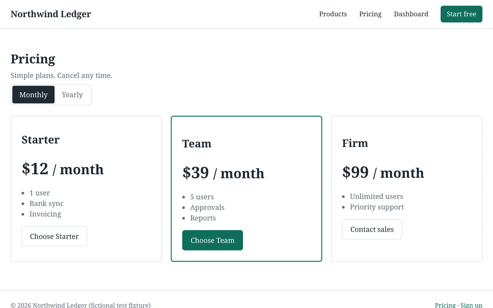Open the footer Sign up link
Viewport: 493px width, 308px height.
[x=471, y=305]
